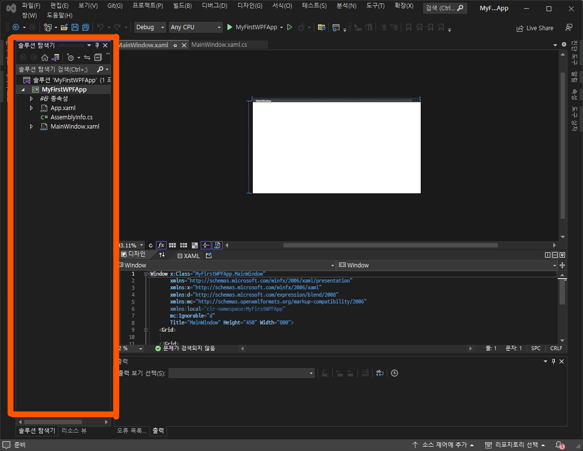Screen dimensions: 583x451
Task: Open notifications bell in status bar
Action: [560, 445]
